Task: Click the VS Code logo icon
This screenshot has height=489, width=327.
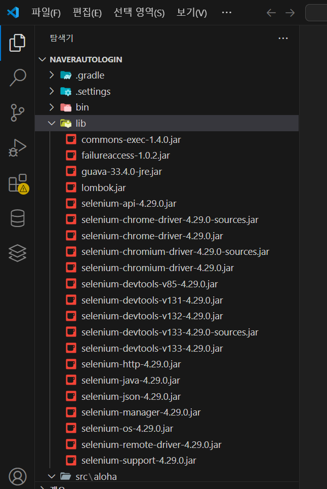Action: 13,13
